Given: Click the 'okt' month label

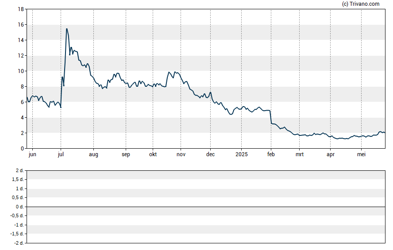Looking at the screenshot, I should [x=153, y=154].
